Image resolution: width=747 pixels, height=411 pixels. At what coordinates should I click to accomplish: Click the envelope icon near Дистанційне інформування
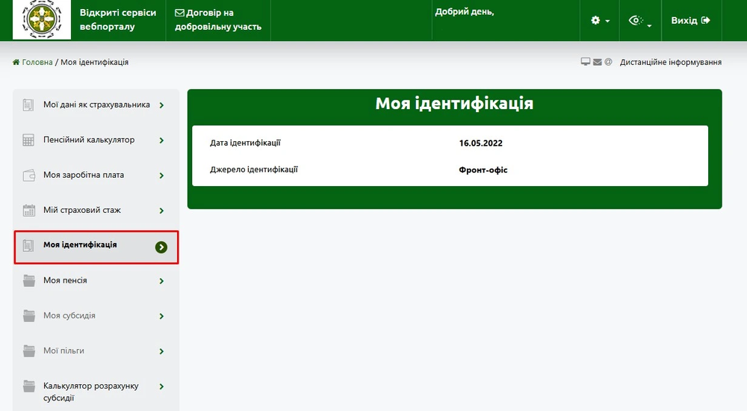[x=598, y=62]
